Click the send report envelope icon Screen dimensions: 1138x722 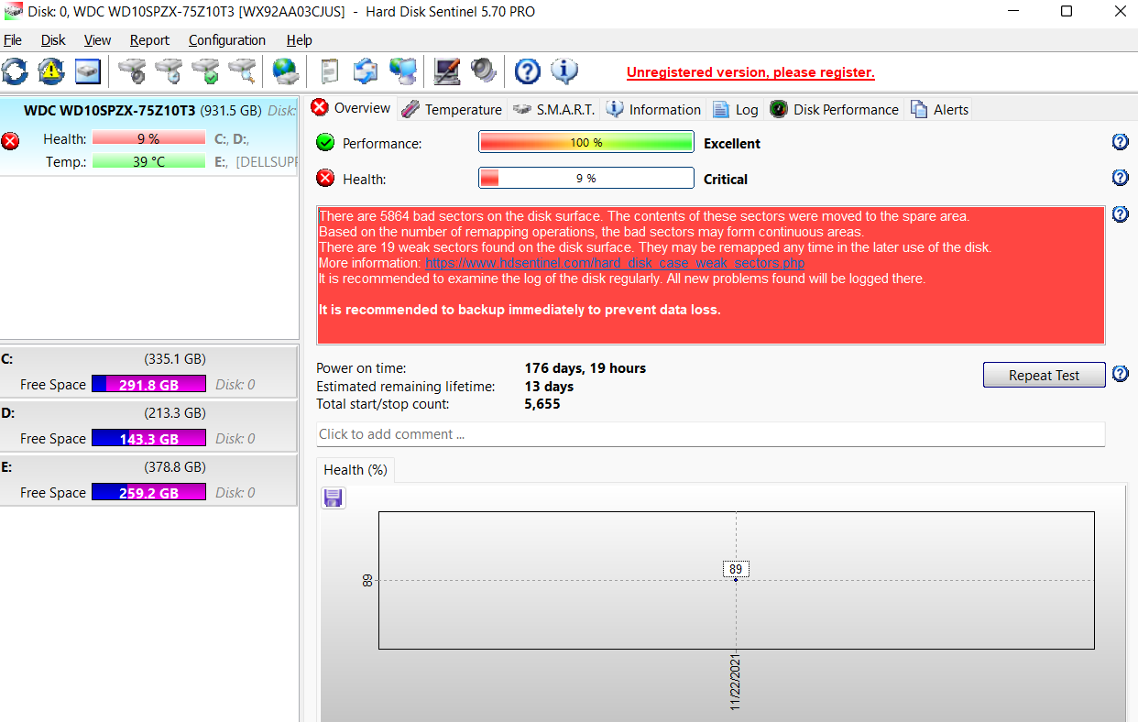[x=366, y=71]
